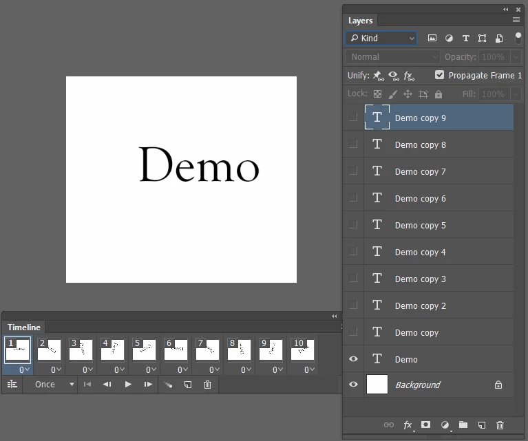Toggle the Propagate Frame 1 checkbox

point(439,75)
